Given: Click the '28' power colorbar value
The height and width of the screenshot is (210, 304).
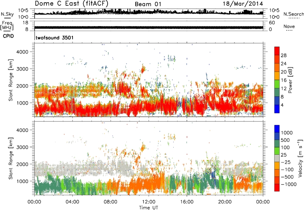Looking at the screenshot, I should [283, 55].
